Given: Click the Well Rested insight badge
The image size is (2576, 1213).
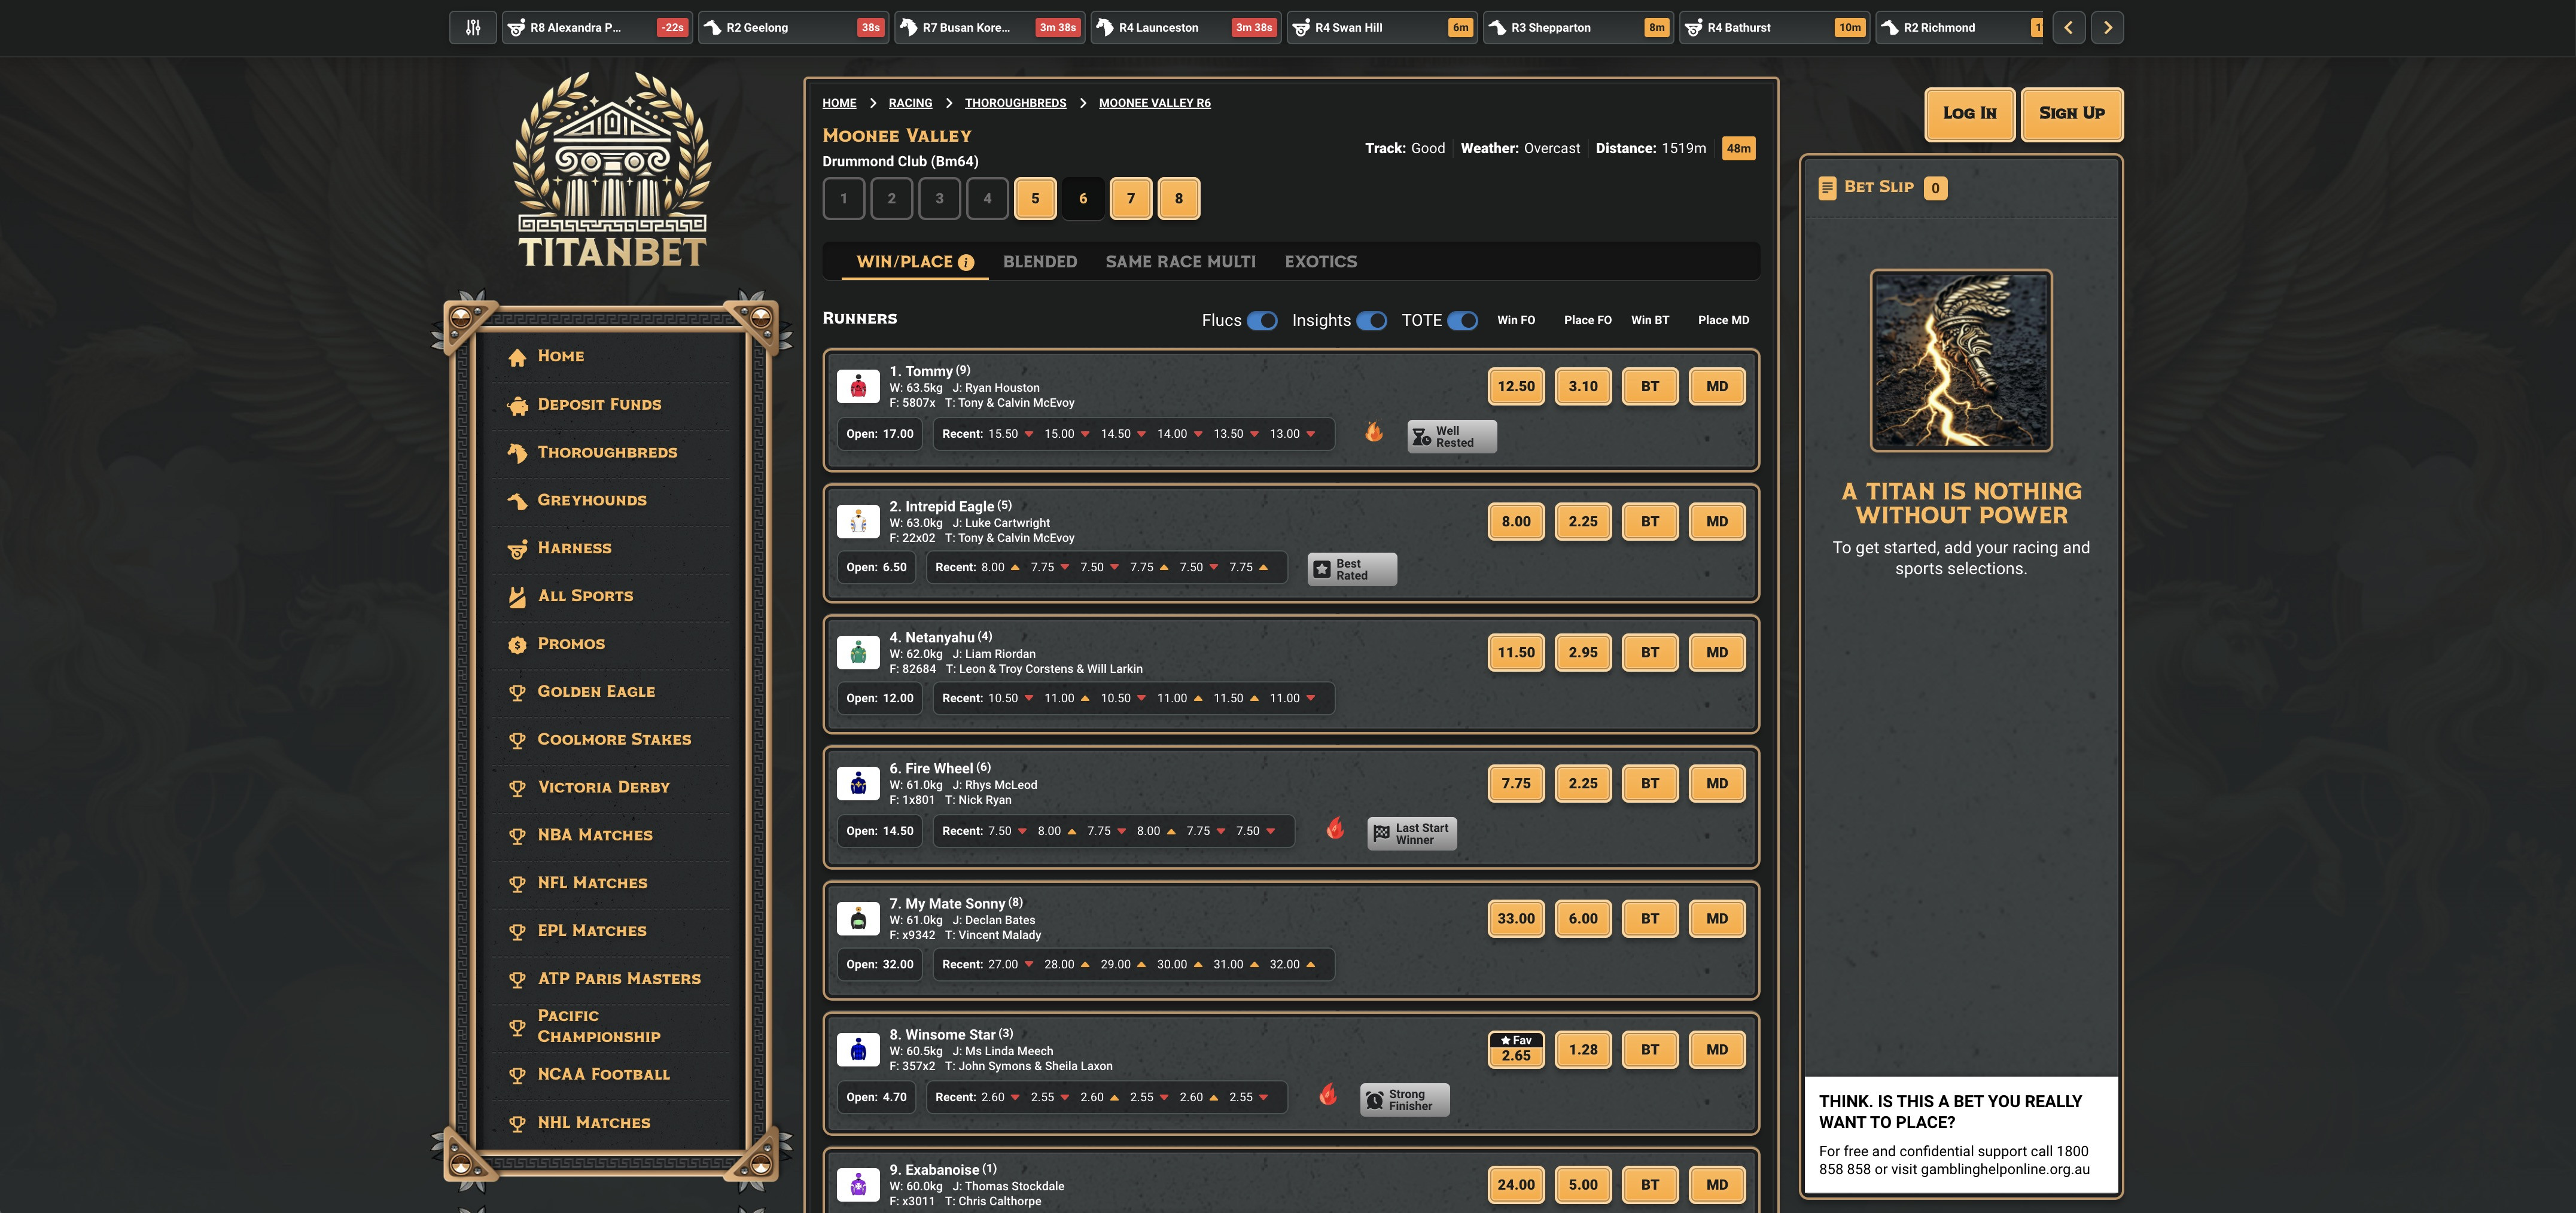Looking at the screenshot, I should tap(1452, 436).
